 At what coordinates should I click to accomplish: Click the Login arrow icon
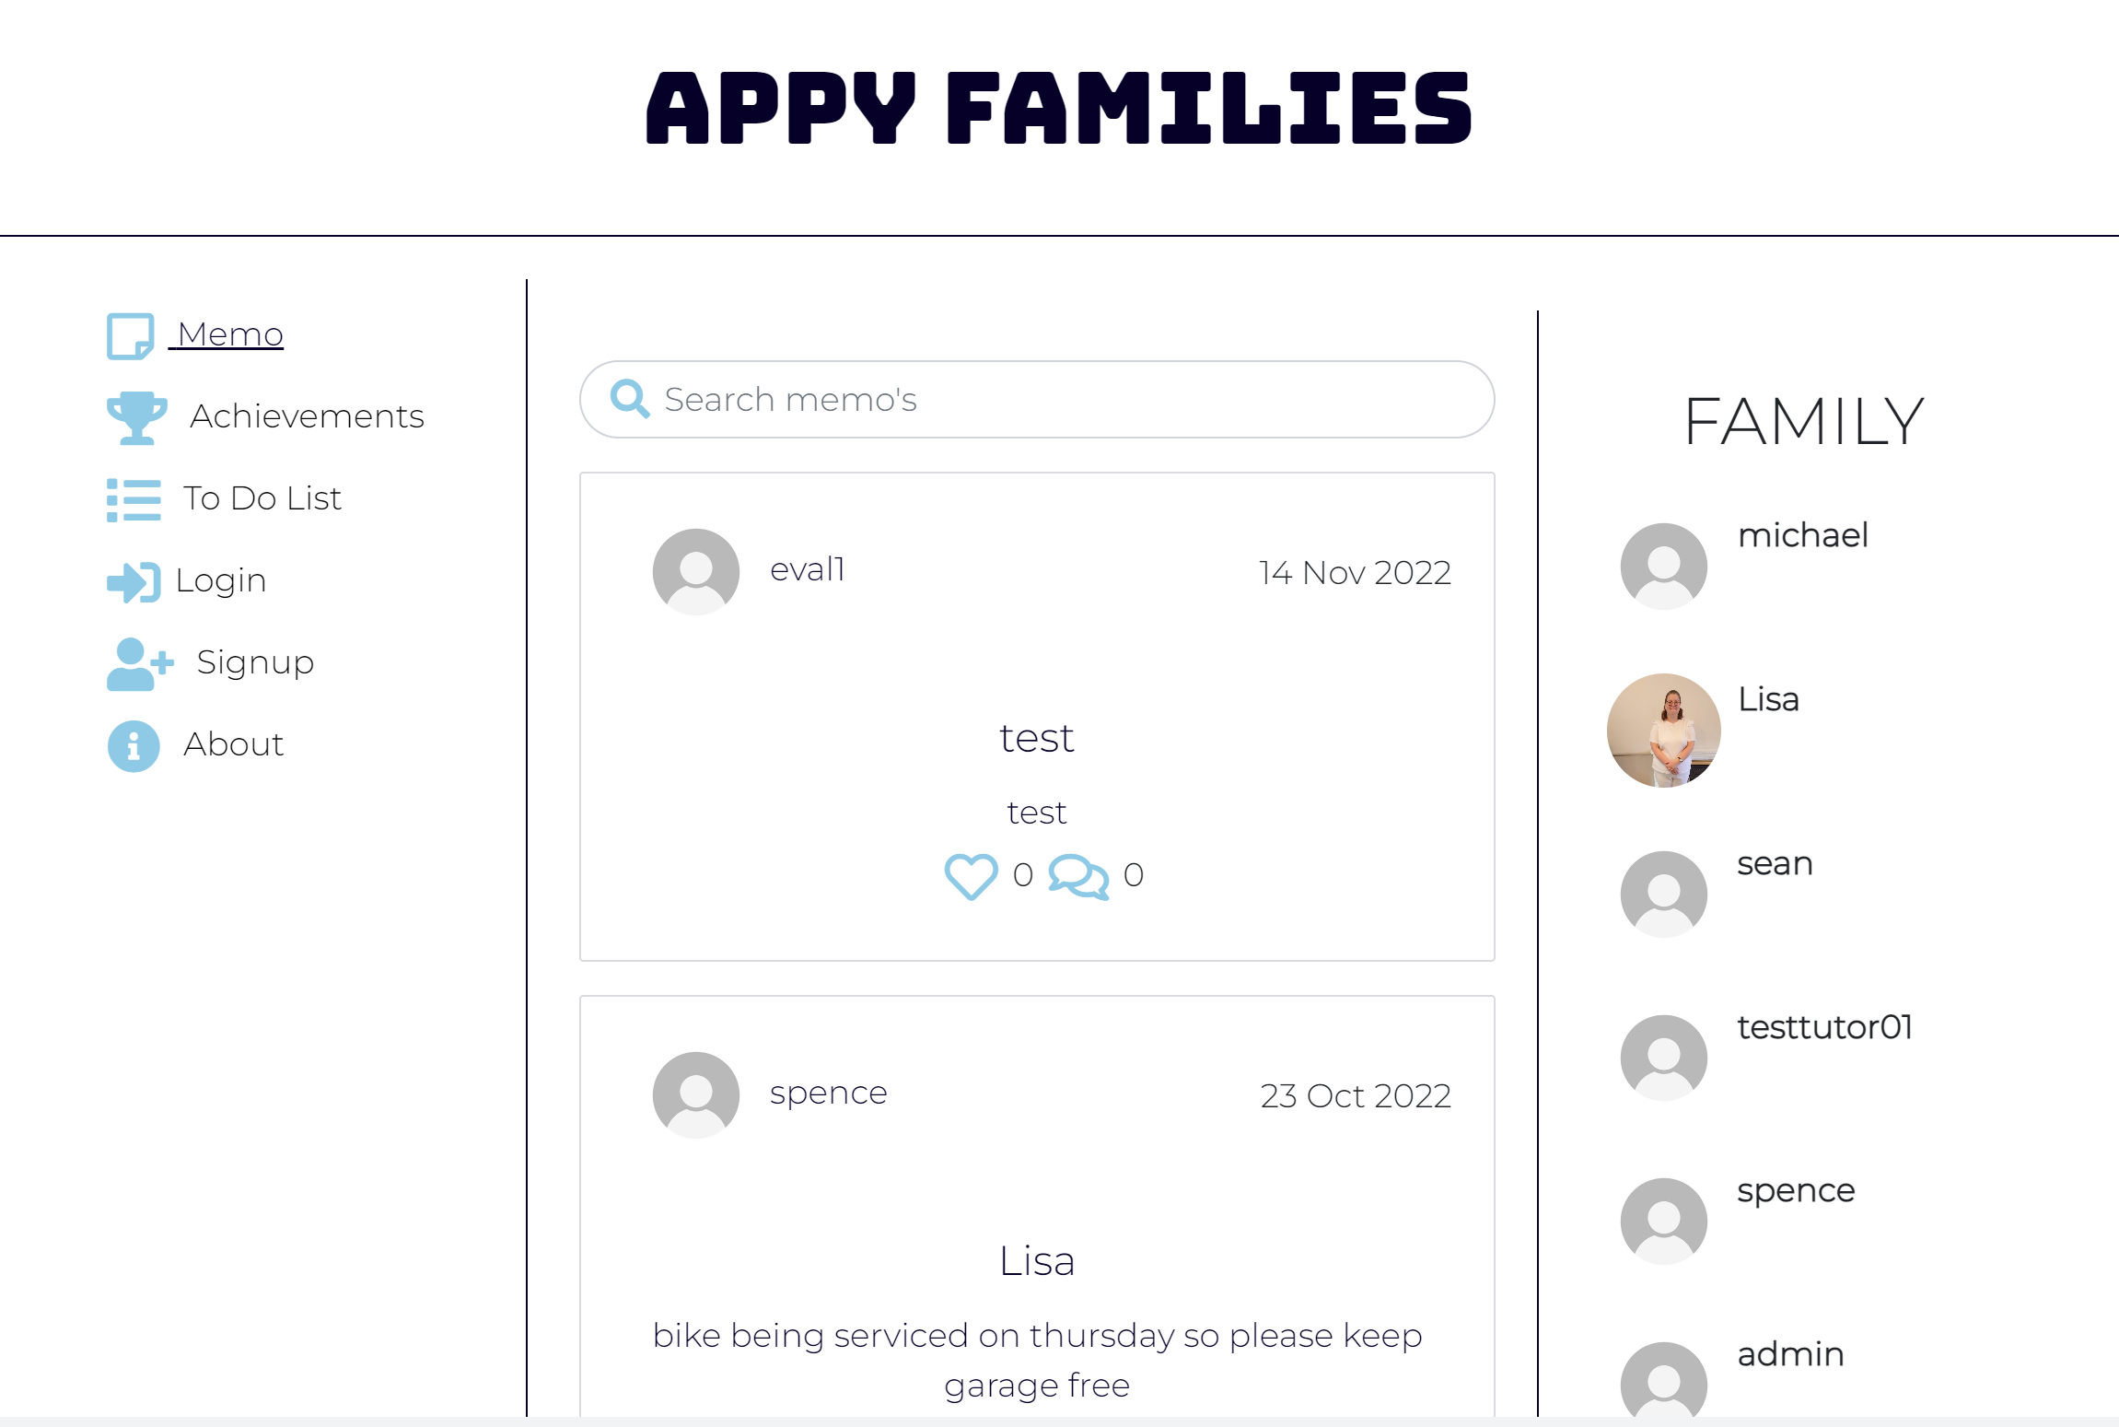(134, 582)
